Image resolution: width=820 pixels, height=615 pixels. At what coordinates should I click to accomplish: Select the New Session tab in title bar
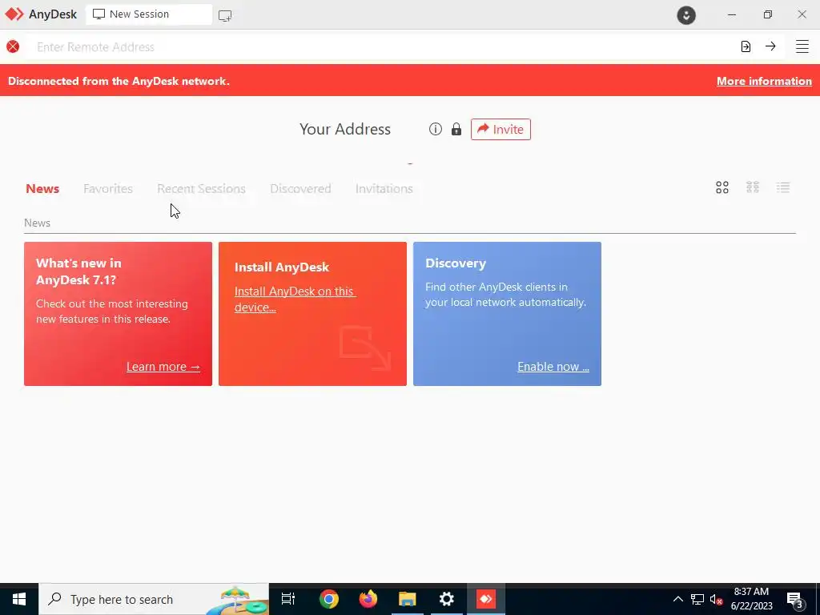pos(148,14)
